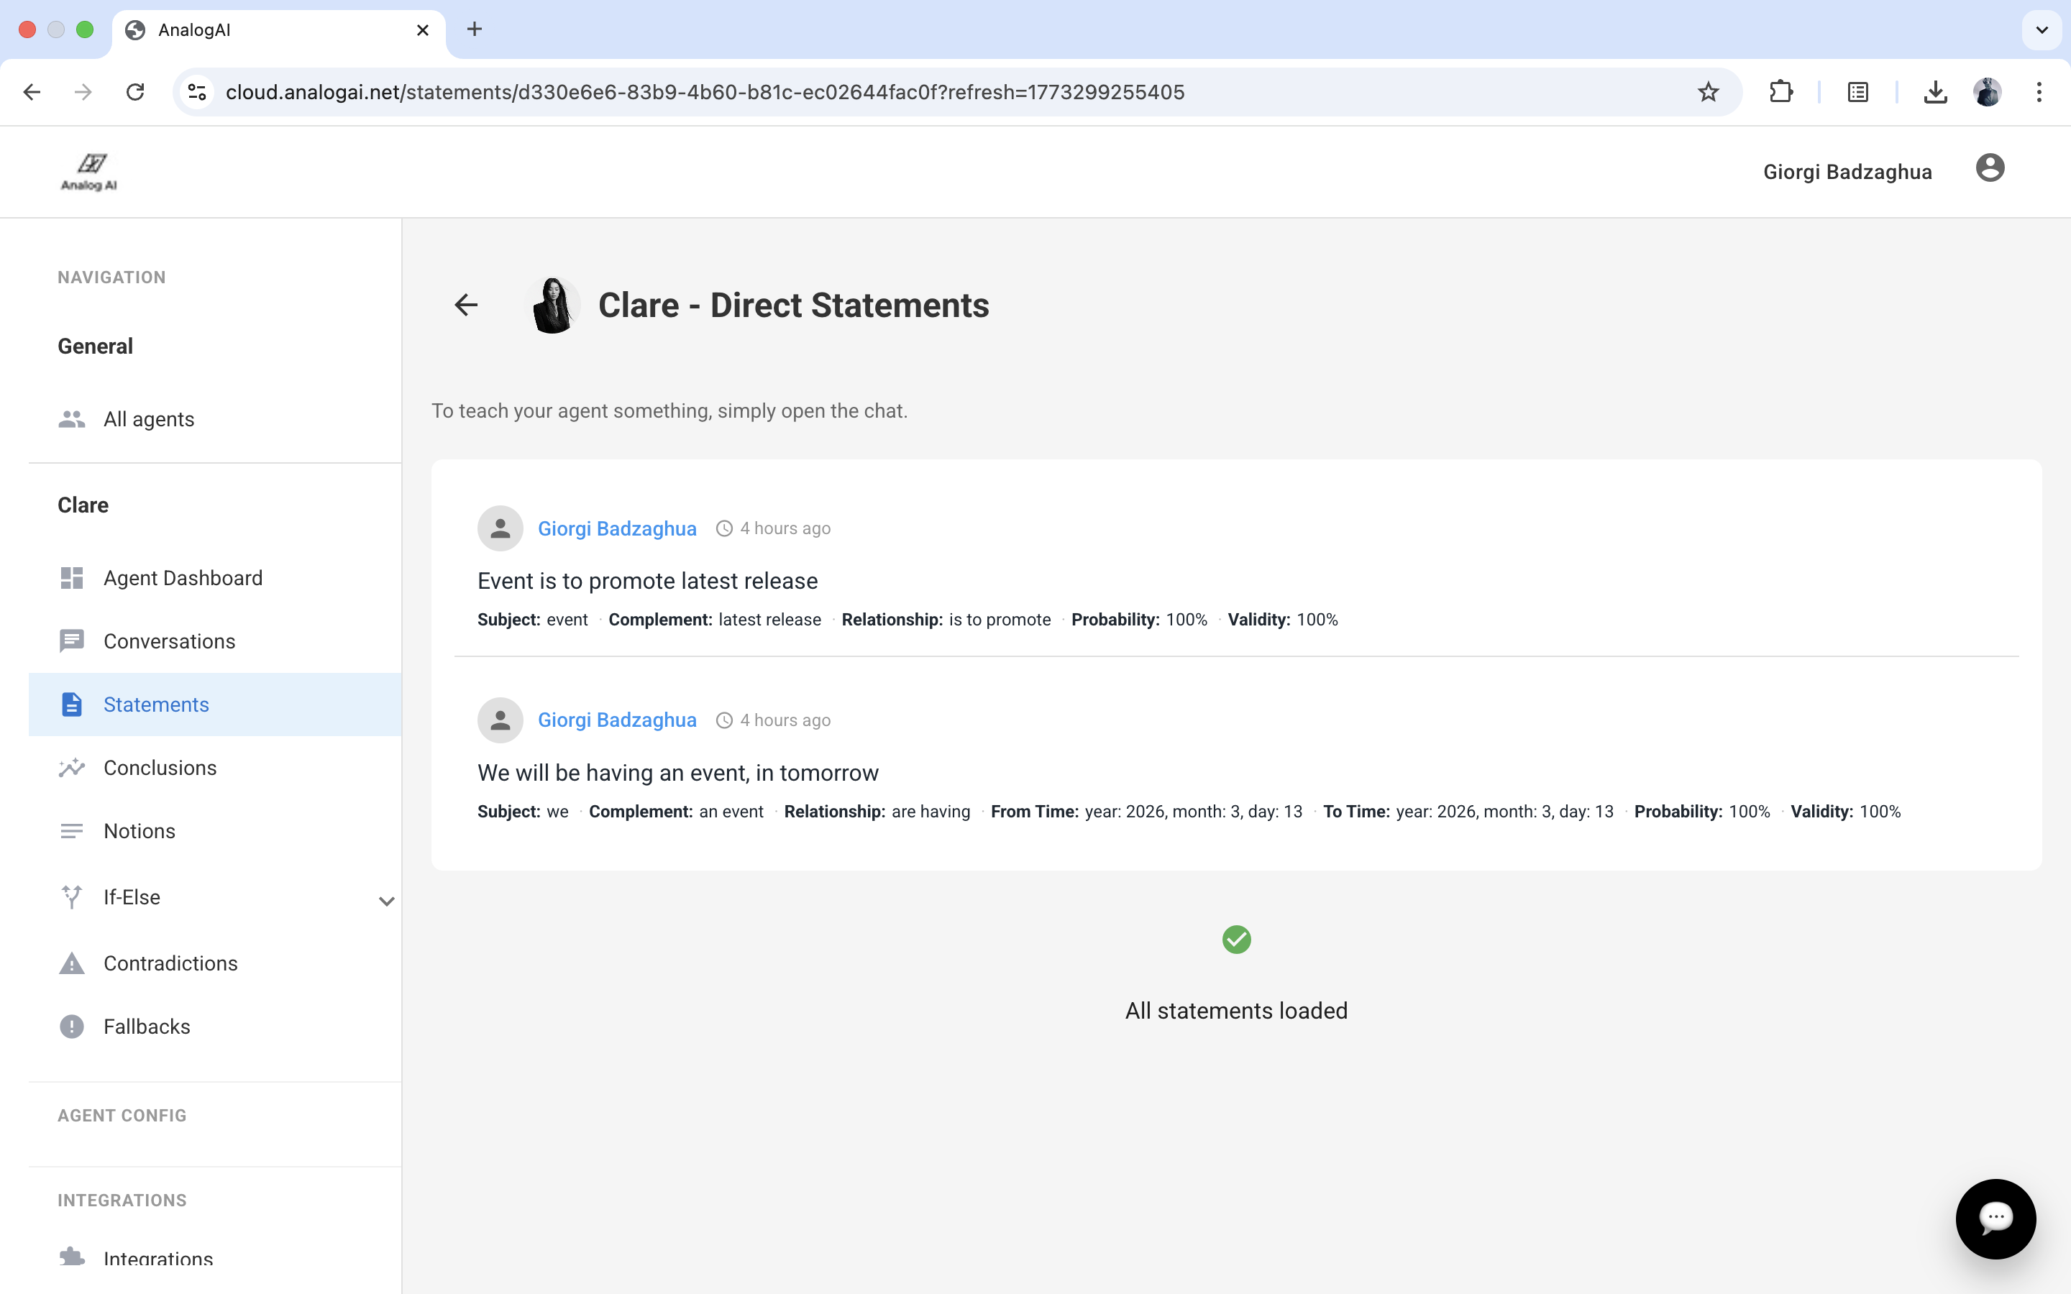Go to Conversations in sidebar

(x=168, y=641)
